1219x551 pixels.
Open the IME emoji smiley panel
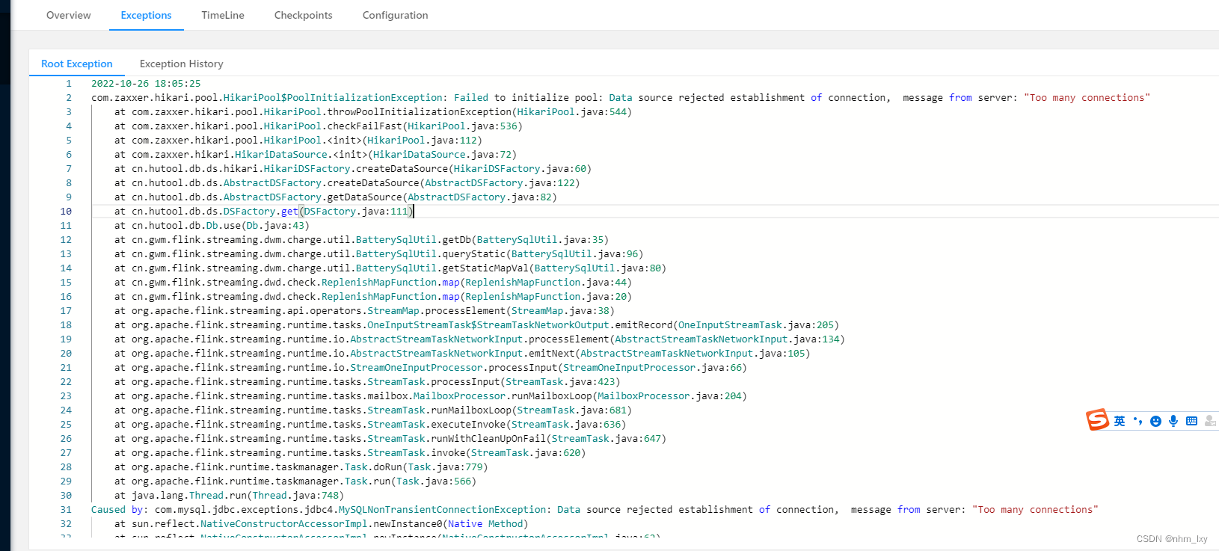1155,421
